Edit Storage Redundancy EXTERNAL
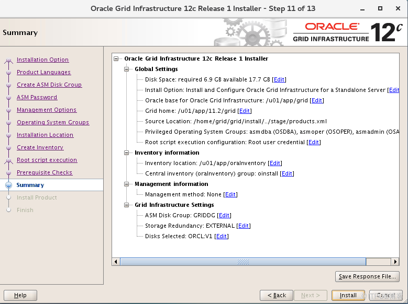408x304 pixels. [x=244, y=226]
